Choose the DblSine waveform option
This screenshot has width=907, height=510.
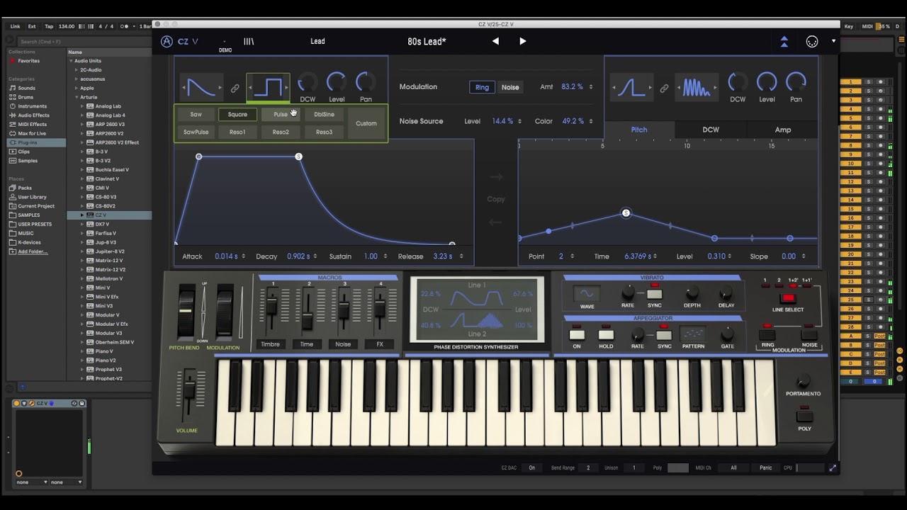point(324,114)
